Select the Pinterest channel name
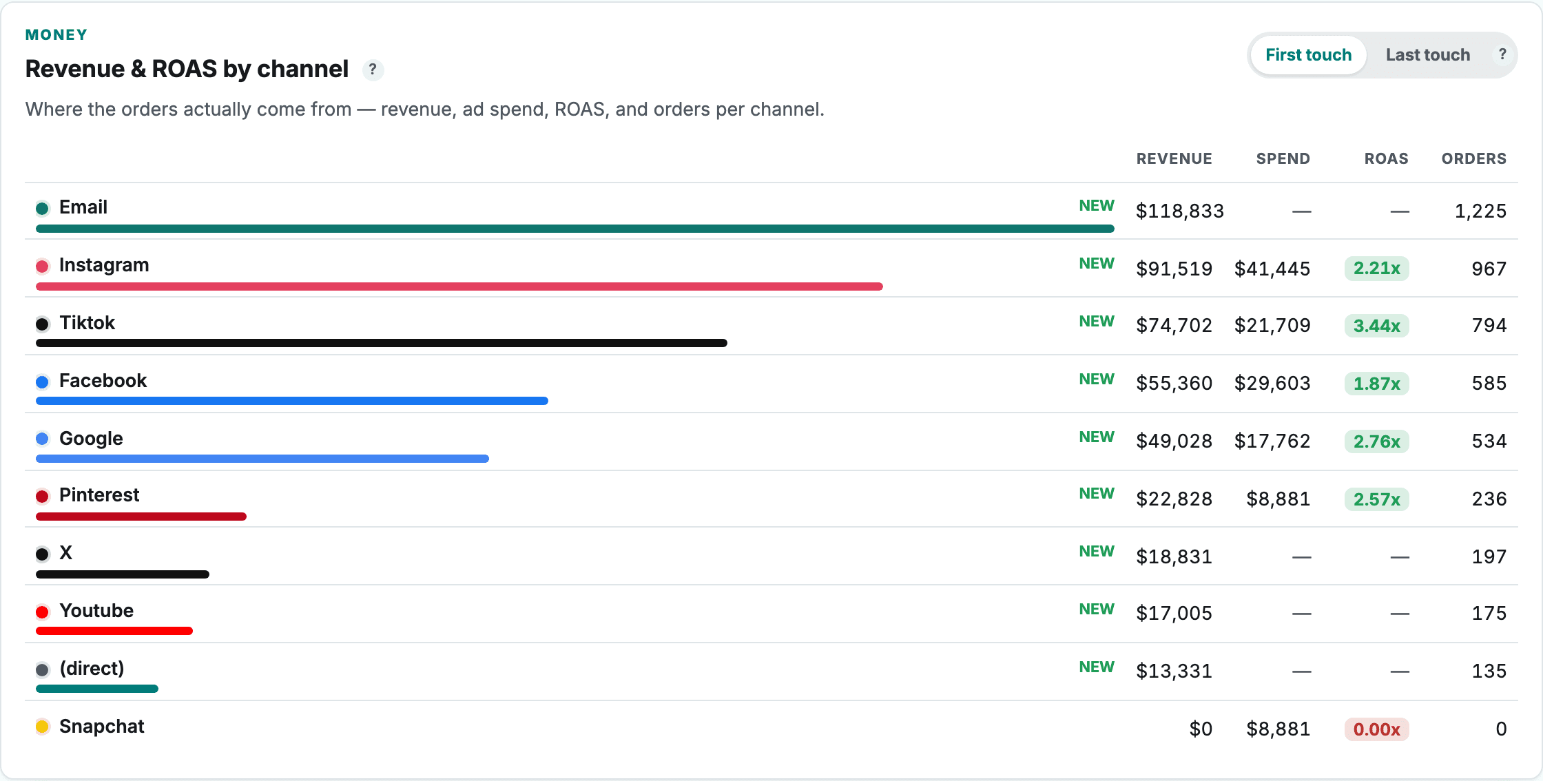 click(x=99, y=495)
